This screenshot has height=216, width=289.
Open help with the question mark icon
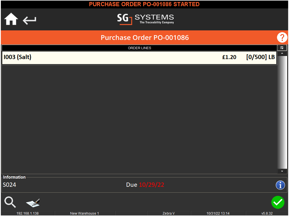point(282,37)
